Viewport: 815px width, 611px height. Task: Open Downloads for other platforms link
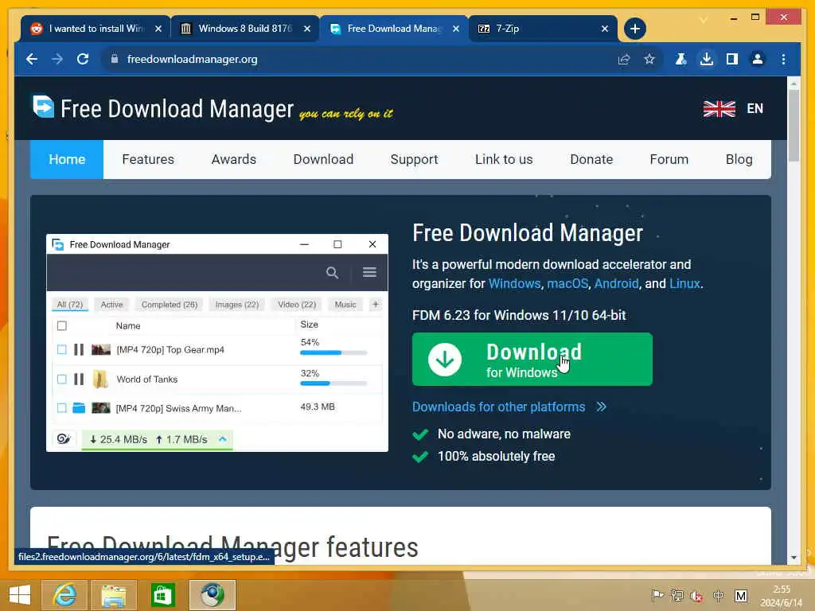(498, 407)
